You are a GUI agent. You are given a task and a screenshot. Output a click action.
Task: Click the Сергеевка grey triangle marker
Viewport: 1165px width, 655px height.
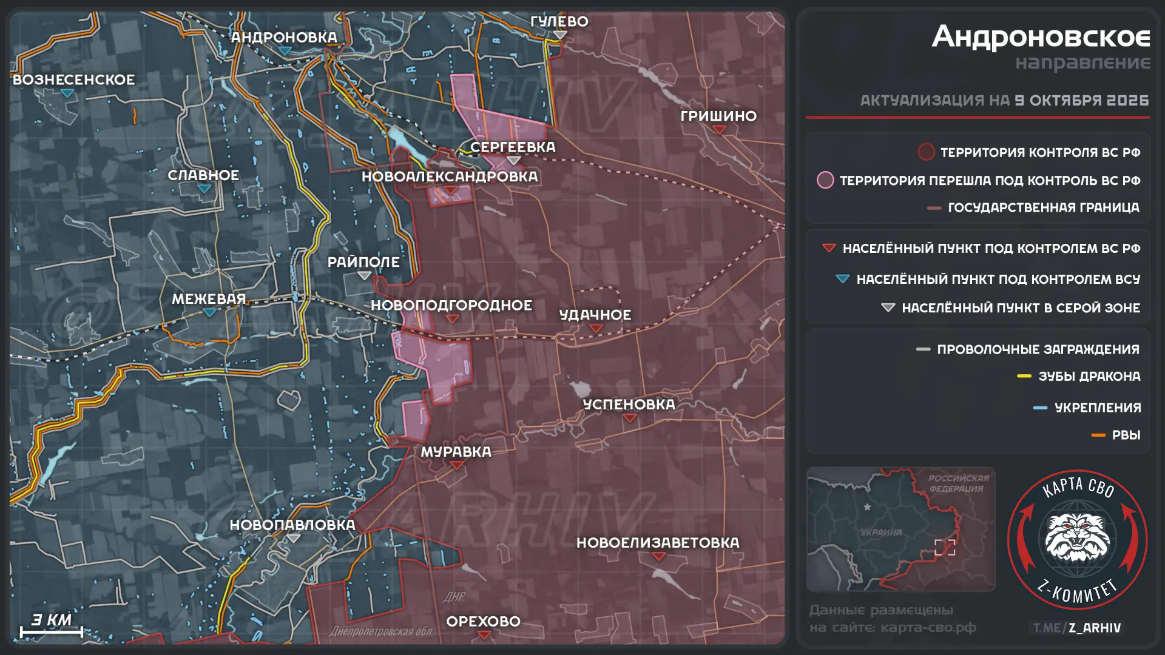513,161
